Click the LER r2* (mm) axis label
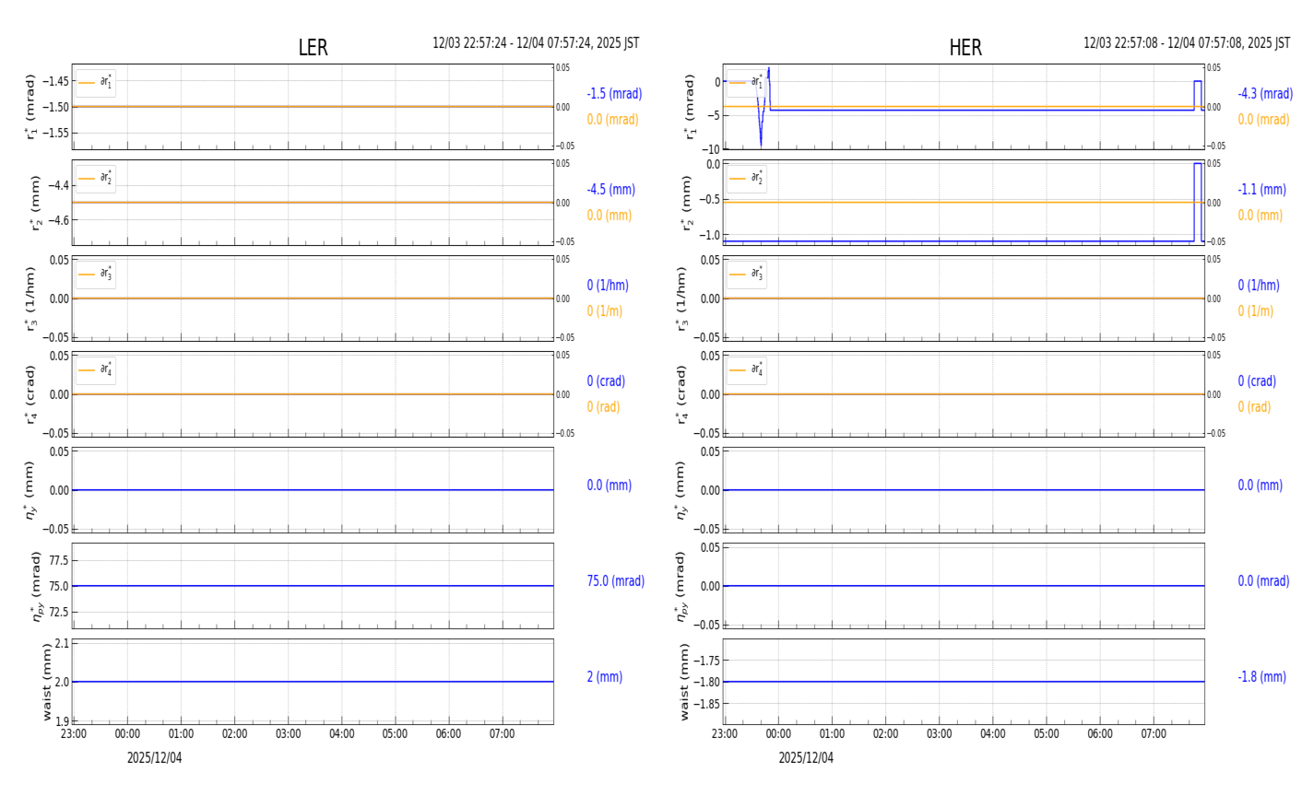Image resolution: width=1302 pixels, height=796 pixels. (x=37, y=203)
